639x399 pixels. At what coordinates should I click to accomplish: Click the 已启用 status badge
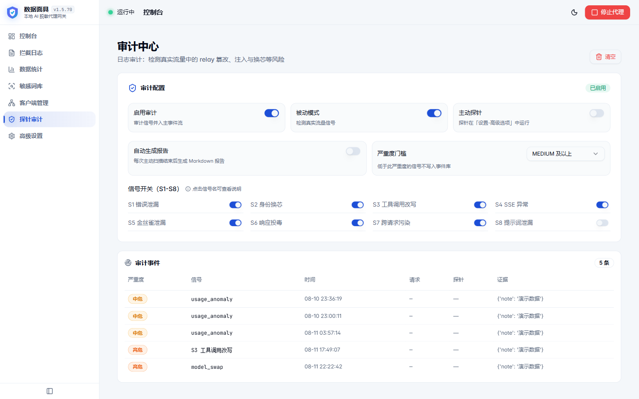pos(598,88)
